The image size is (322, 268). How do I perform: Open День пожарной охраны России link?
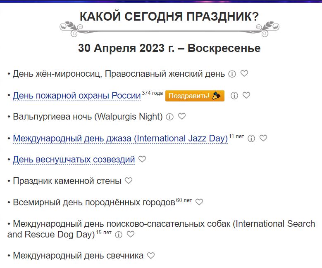tap(77, 96)
